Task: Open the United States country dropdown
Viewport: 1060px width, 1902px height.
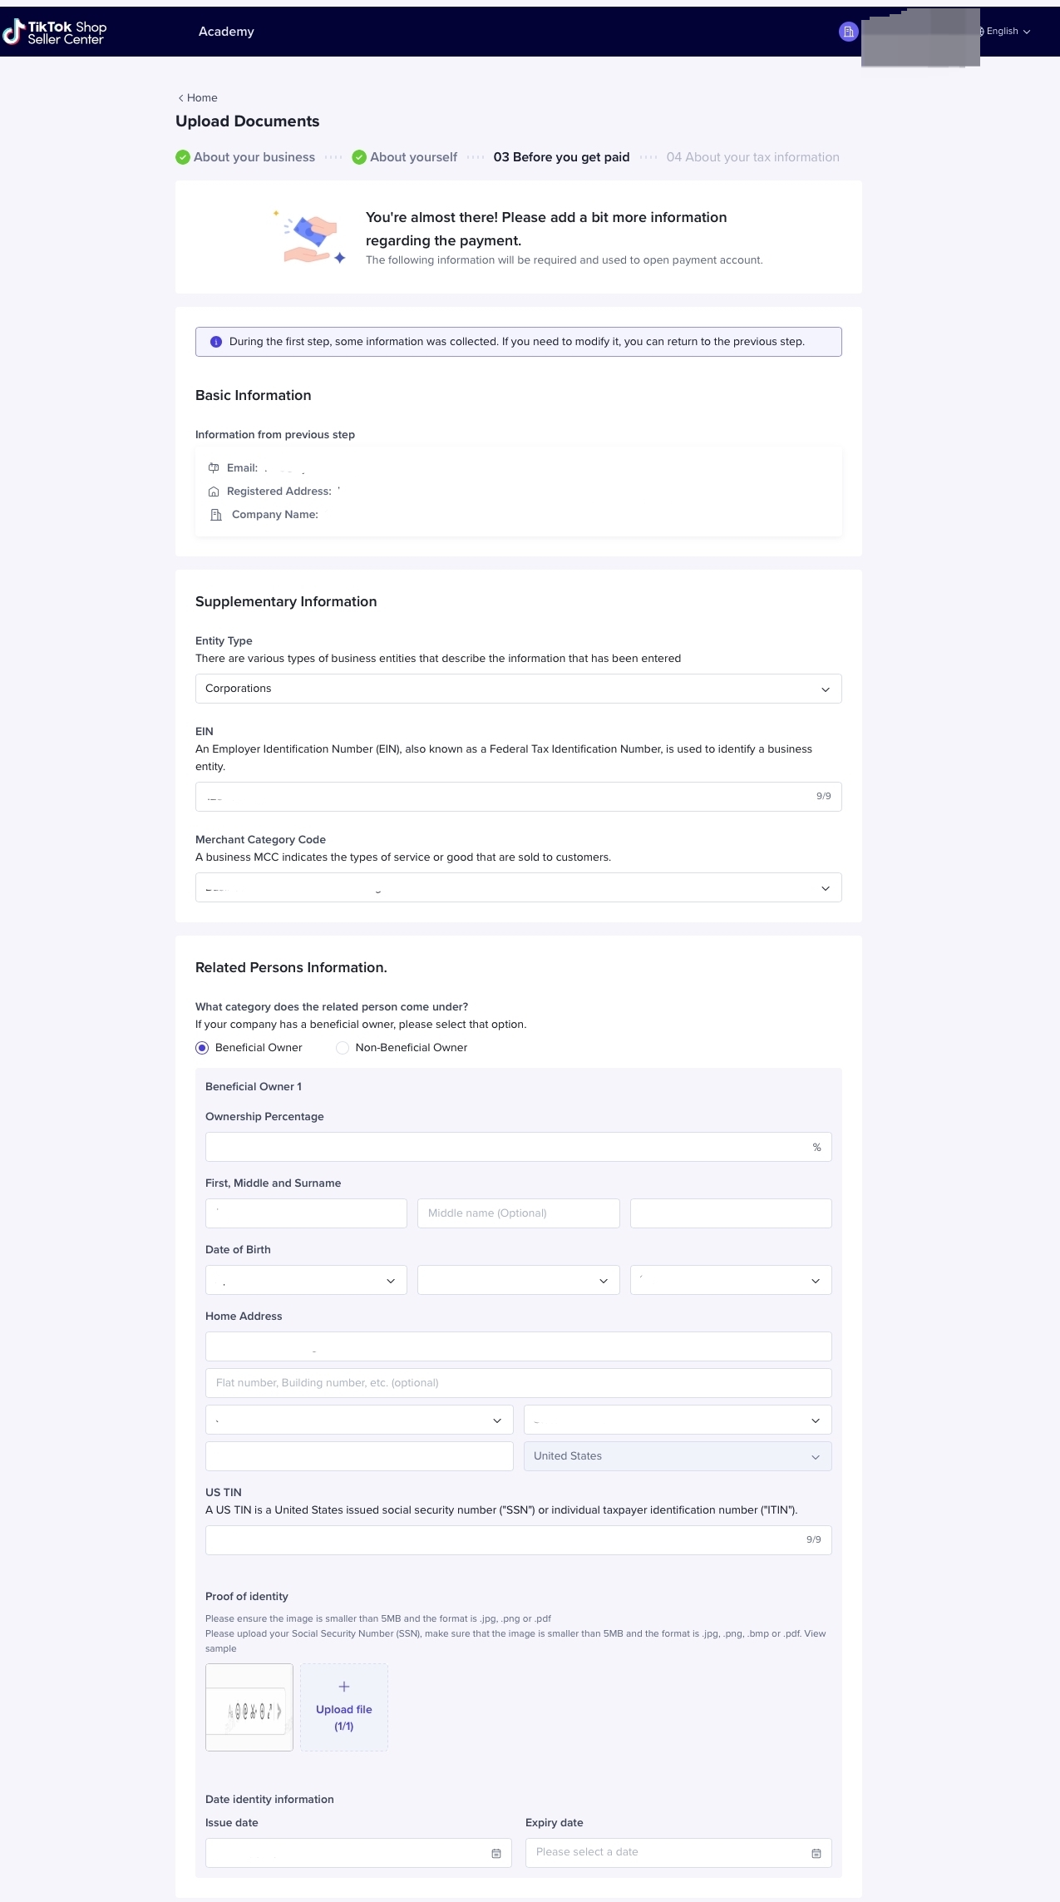Action: (x=677, y=1456)
